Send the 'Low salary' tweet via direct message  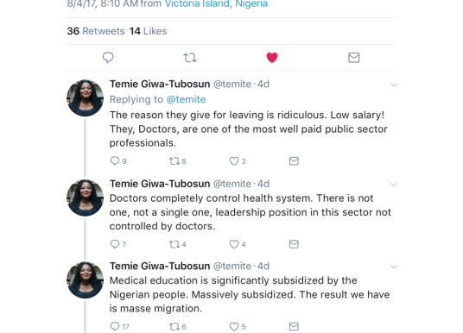[x=294, y=161]
